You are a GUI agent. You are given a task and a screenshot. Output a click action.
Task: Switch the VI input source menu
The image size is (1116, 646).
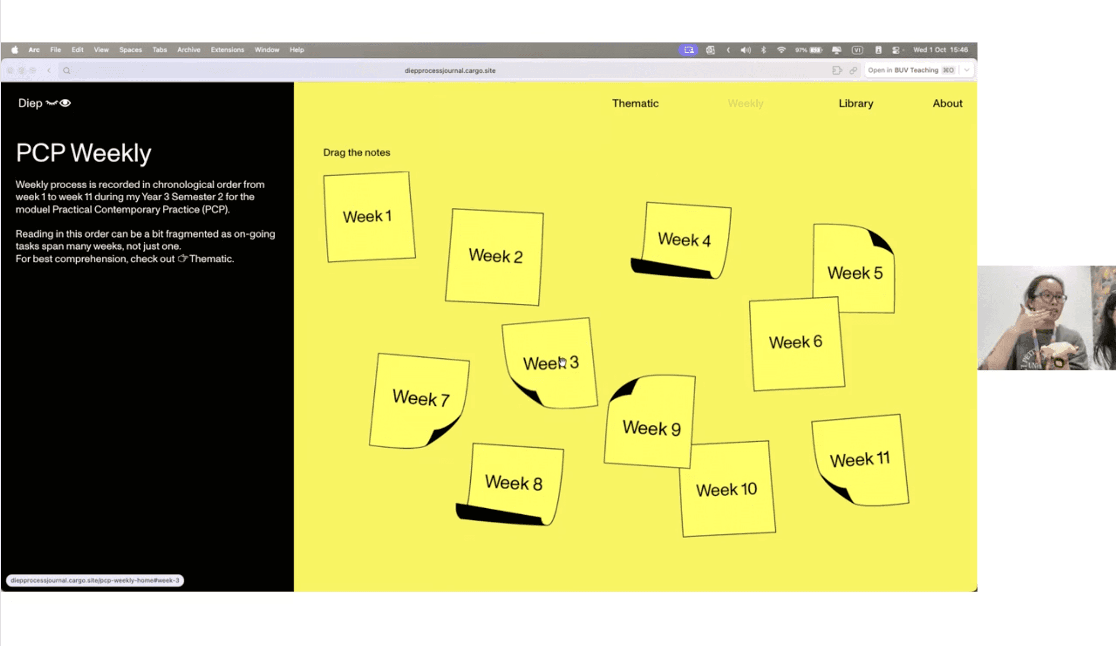(857, 49)
